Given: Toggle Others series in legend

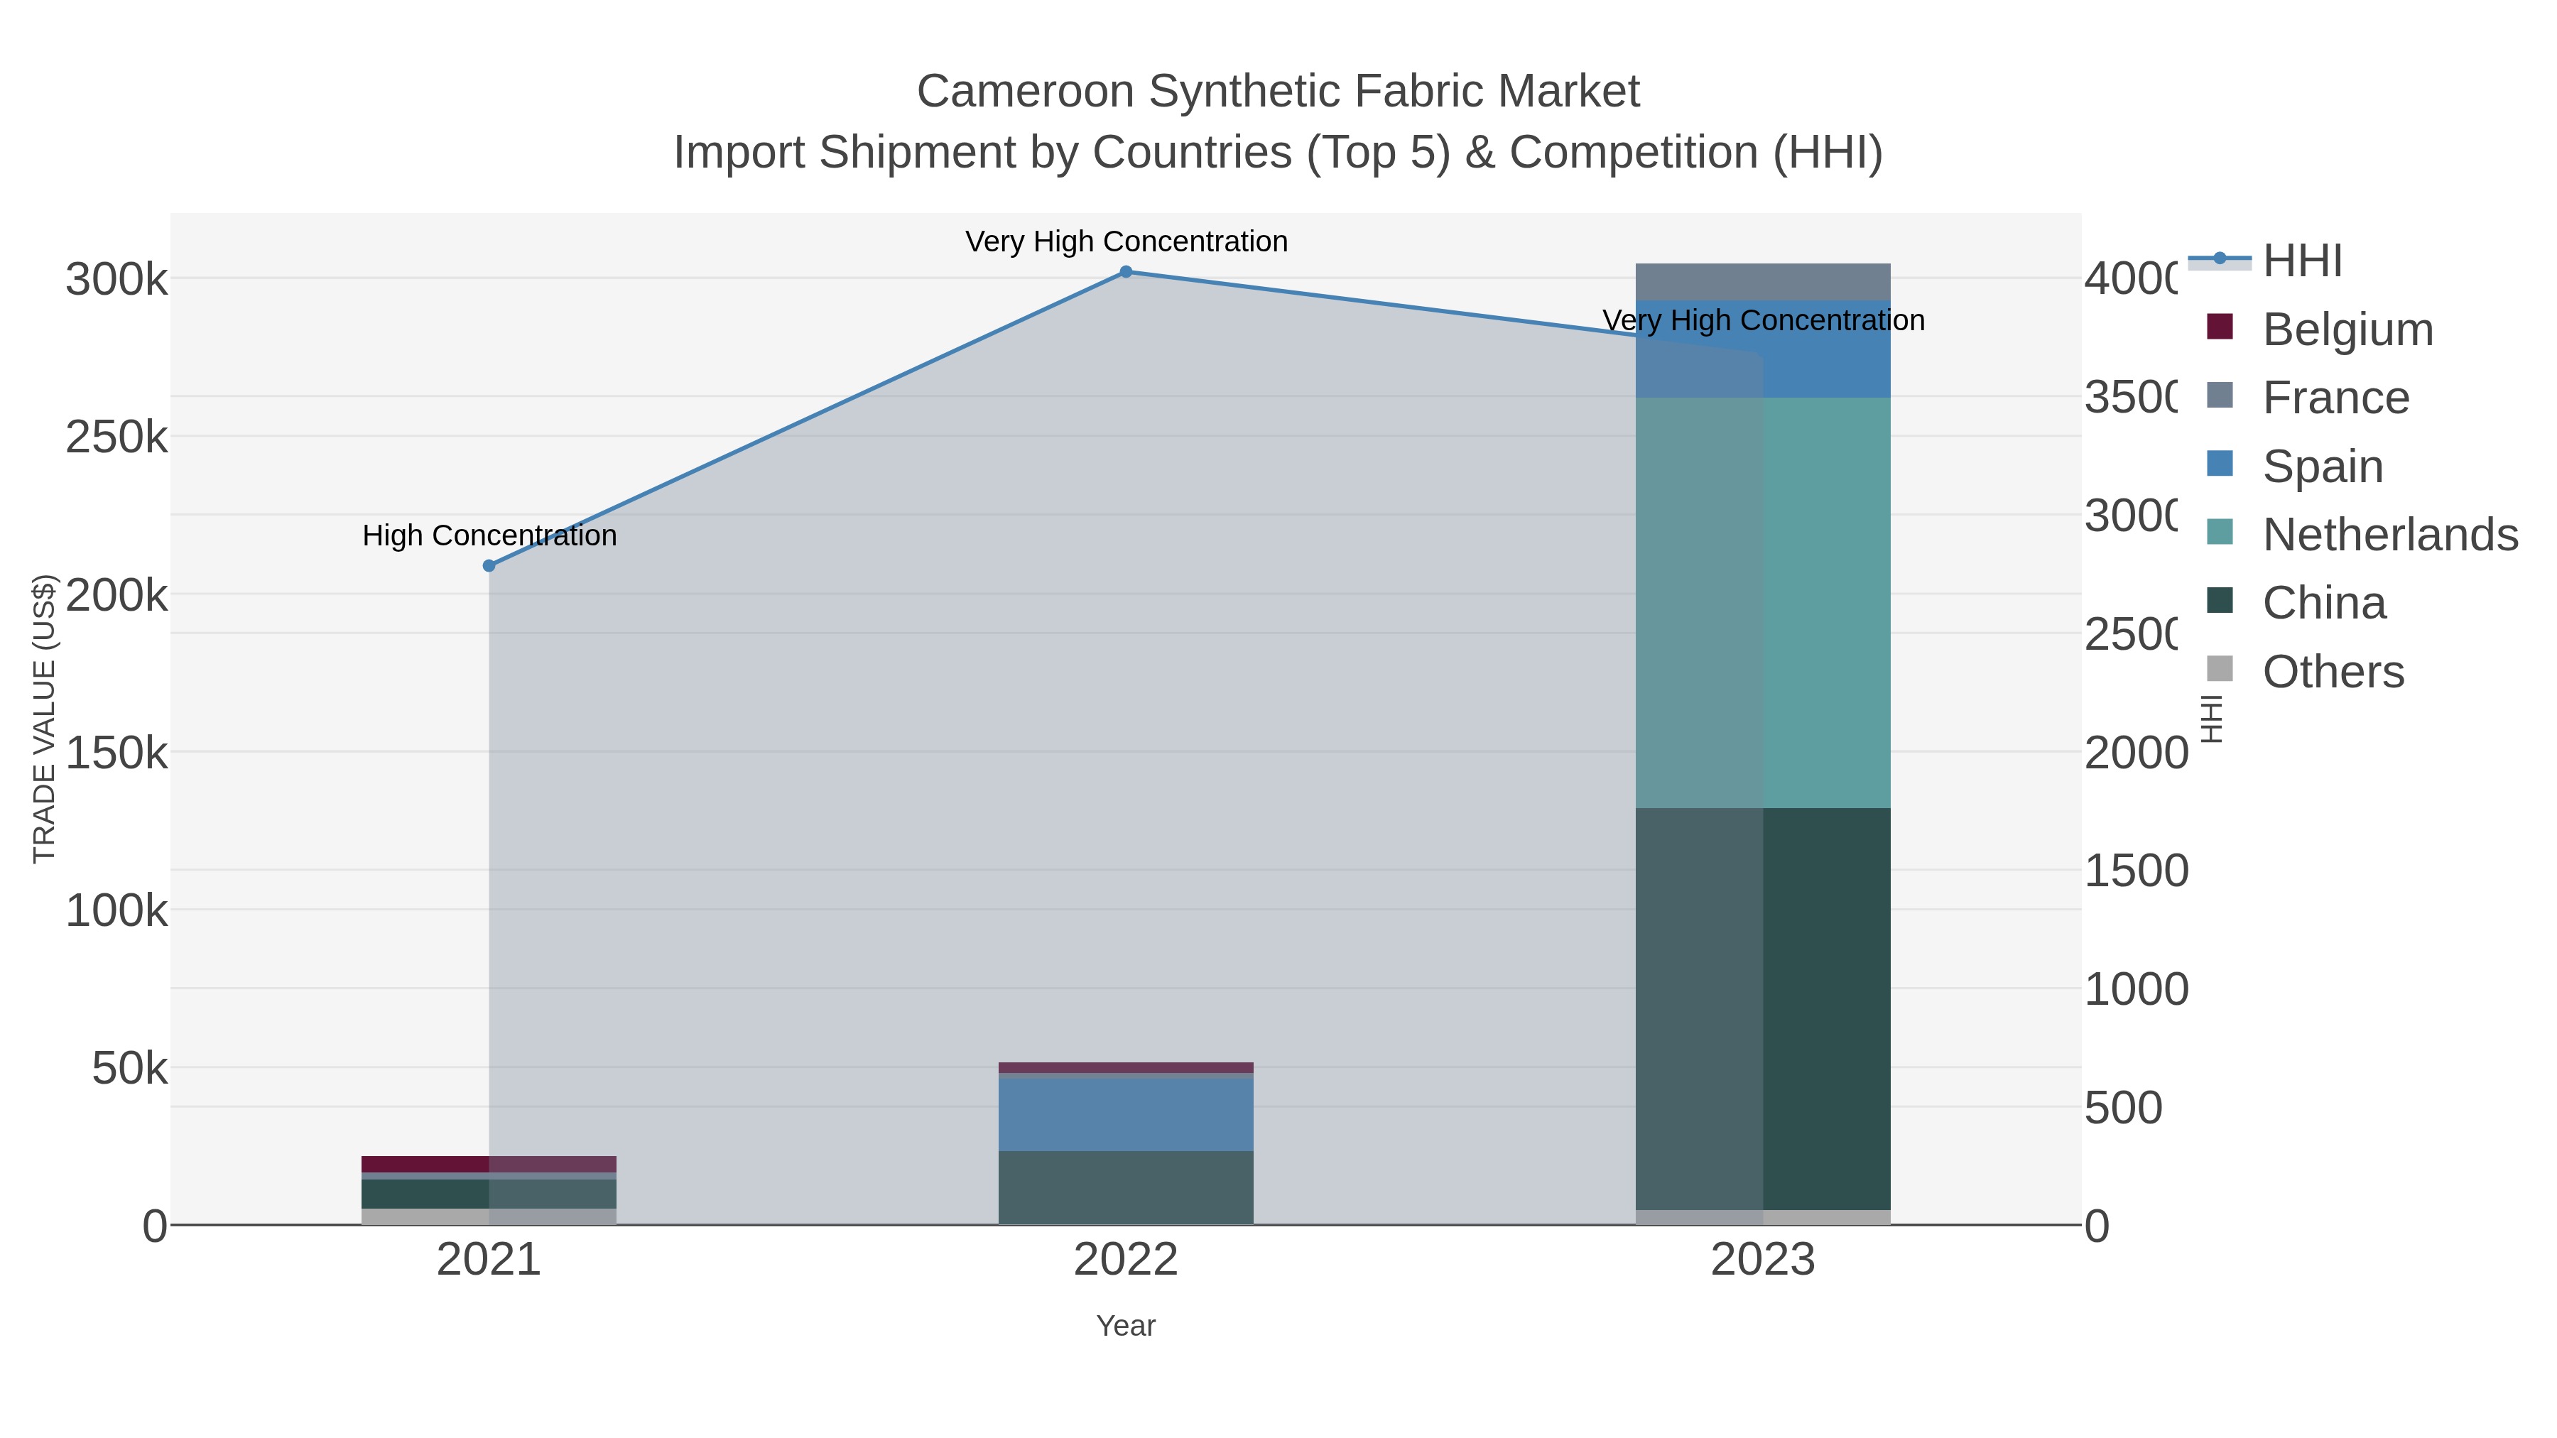Looking at the screenshot, I should coord(2305,671).
